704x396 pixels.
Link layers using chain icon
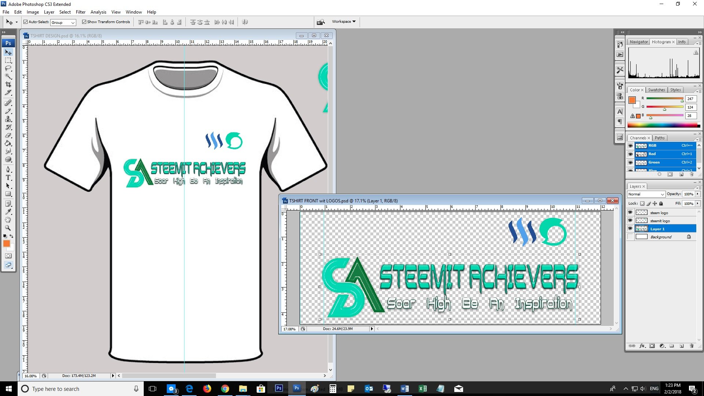click(x=632, y=346)
